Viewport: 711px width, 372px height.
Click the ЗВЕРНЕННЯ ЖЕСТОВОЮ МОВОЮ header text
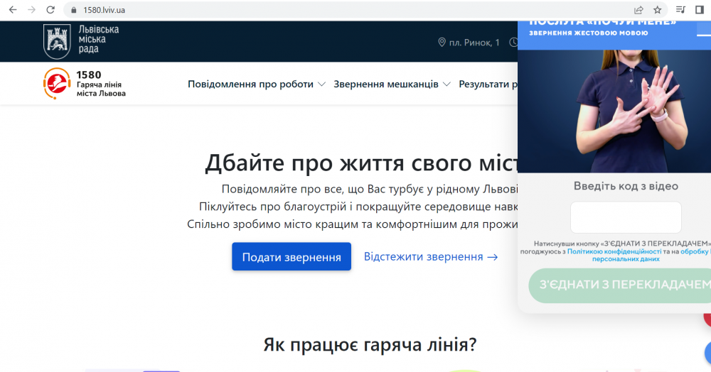pyautogui.click(x=589, y=33)
